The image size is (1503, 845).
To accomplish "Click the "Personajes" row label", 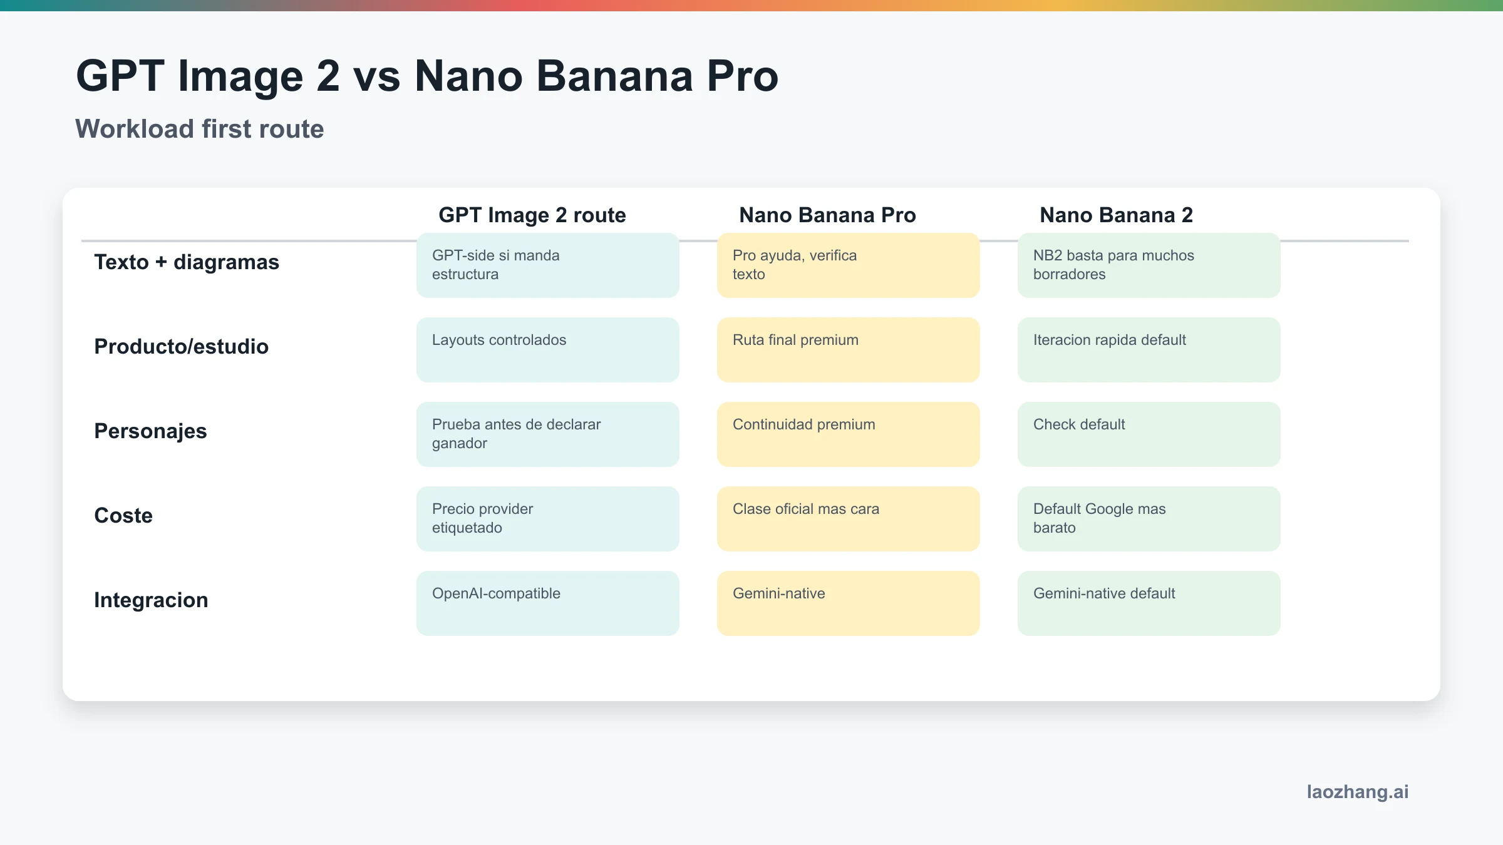I will pyautogui.click(x=150, y=431).
